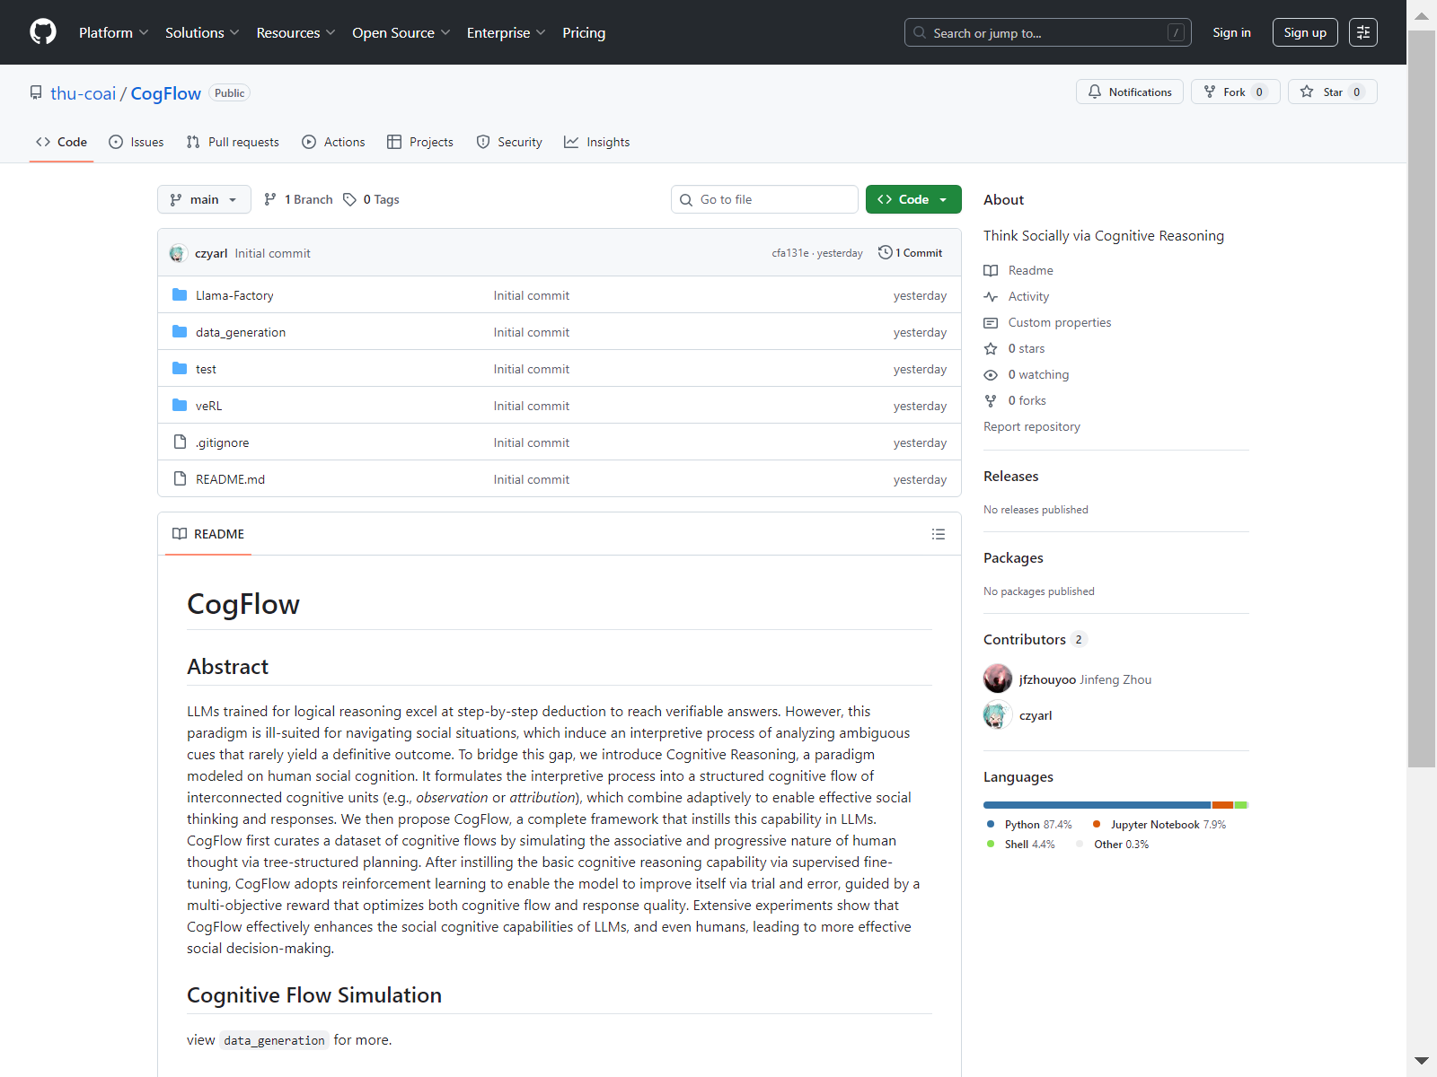
Task: Click the Llama-Factory folder icon
Action: coord(180,294)
